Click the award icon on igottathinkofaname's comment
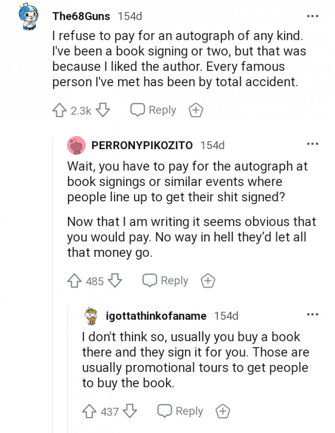Viewport: 335px width, 433px height. [223, 411]
